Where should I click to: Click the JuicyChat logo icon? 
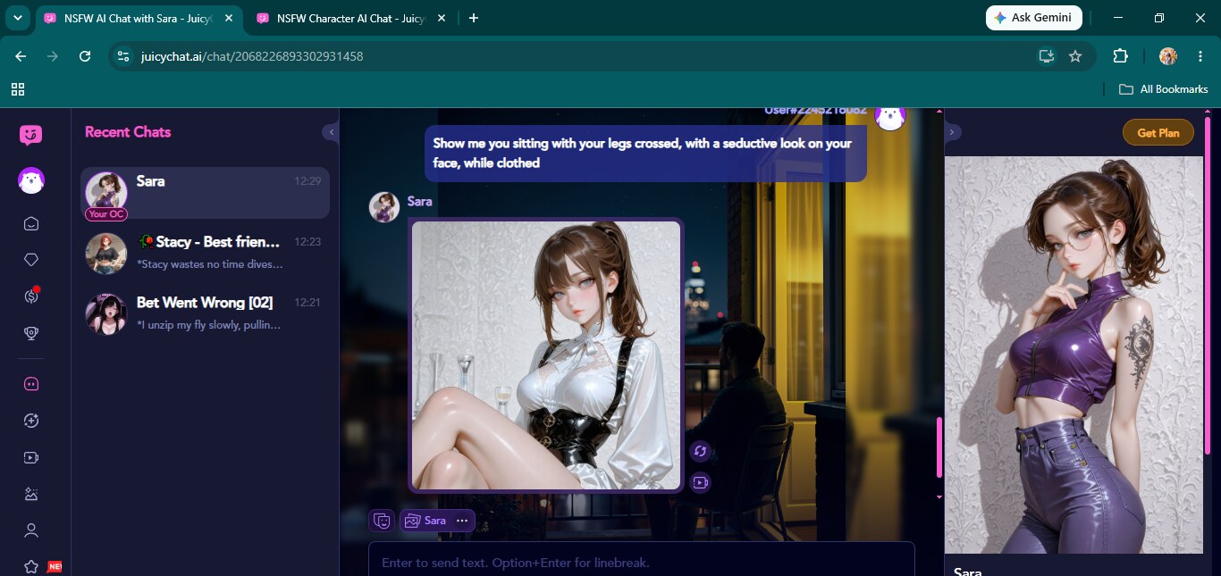pos(30,135)
